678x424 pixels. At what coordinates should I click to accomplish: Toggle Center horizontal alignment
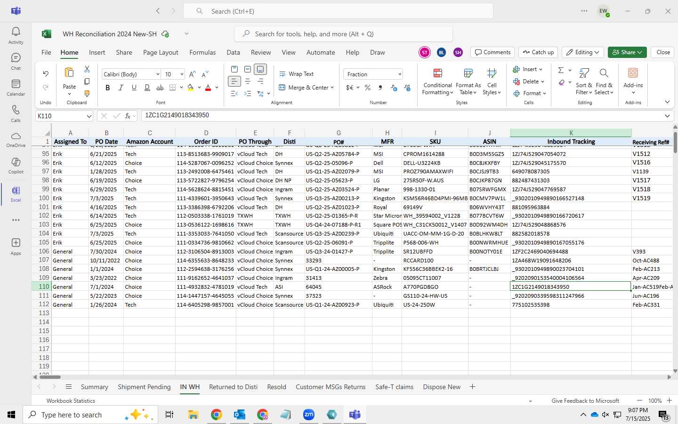[248, 82]
